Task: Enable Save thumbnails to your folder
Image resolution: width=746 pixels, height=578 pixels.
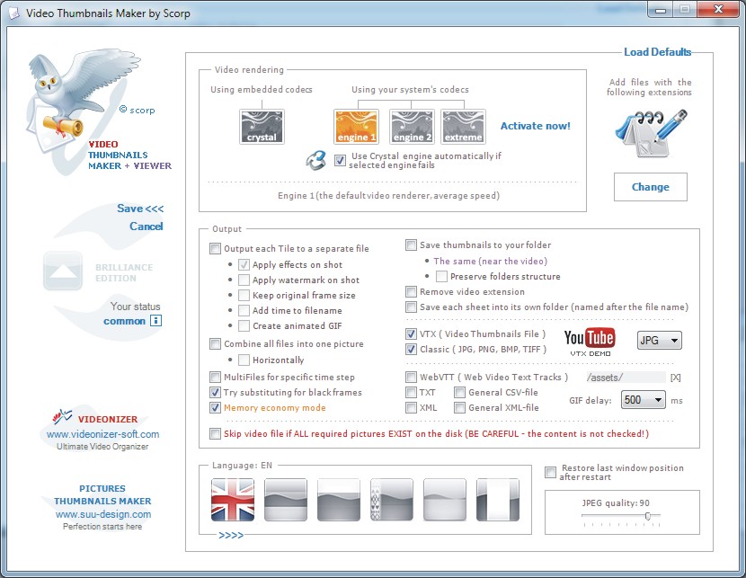Action: pos(411,245)
